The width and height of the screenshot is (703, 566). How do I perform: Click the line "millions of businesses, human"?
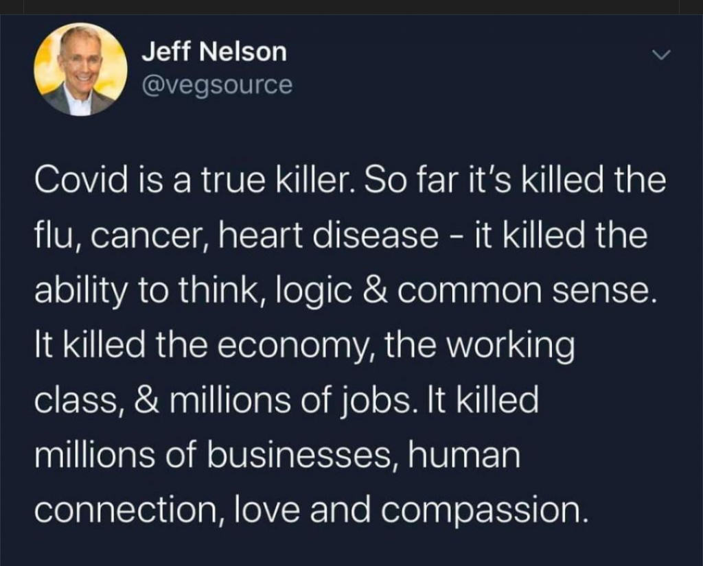[x=278, y=456]
